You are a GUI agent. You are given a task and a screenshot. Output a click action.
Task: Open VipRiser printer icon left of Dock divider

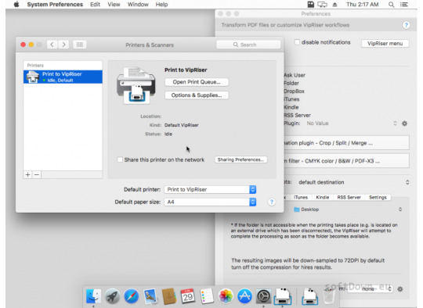(x=283, y=296)
